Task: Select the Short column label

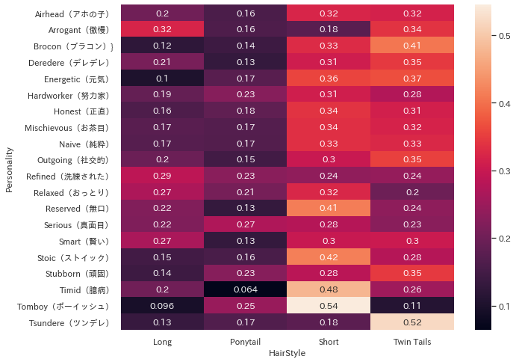Action: click(328, 342)
